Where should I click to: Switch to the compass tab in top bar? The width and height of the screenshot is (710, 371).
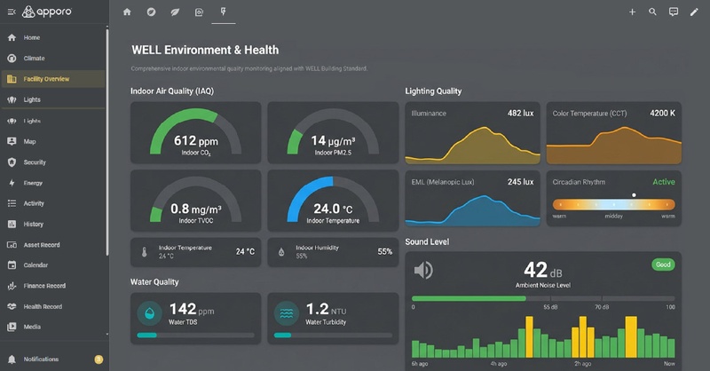[151, 12]
